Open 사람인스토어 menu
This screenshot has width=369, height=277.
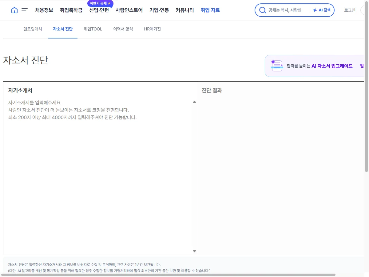(129, 10)
